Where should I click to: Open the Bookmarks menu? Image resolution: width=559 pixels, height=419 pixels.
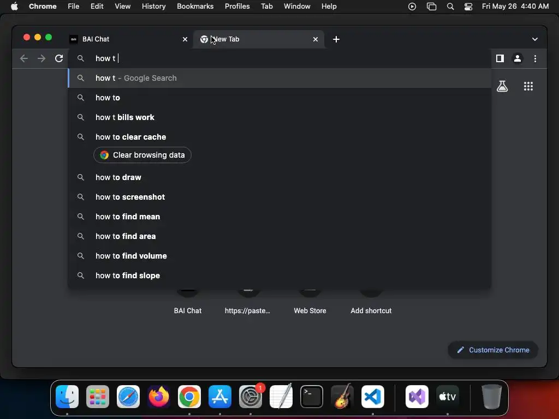click(195, 7)
